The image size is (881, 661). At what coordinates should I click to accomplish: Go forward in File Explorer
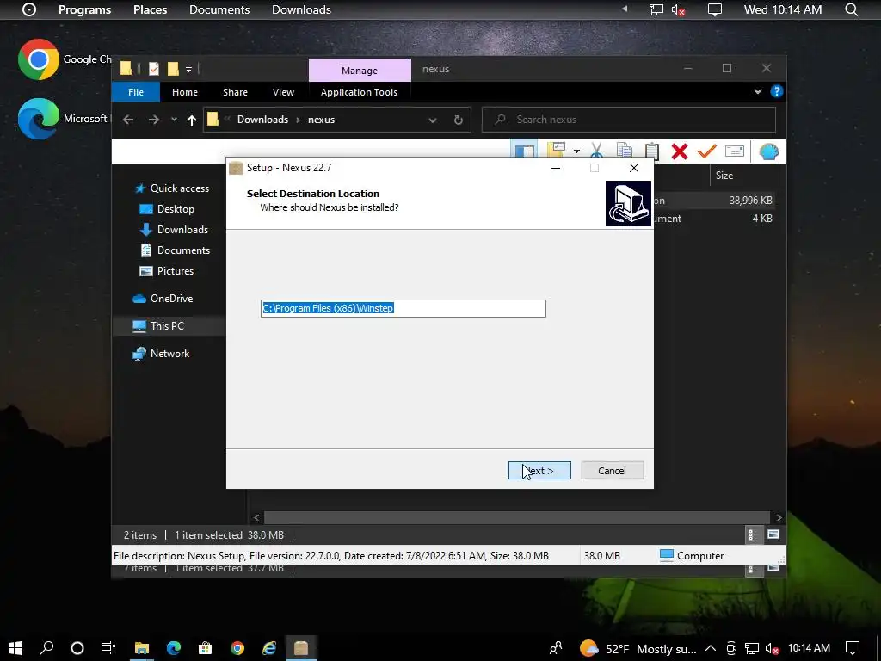click(153, 120)
